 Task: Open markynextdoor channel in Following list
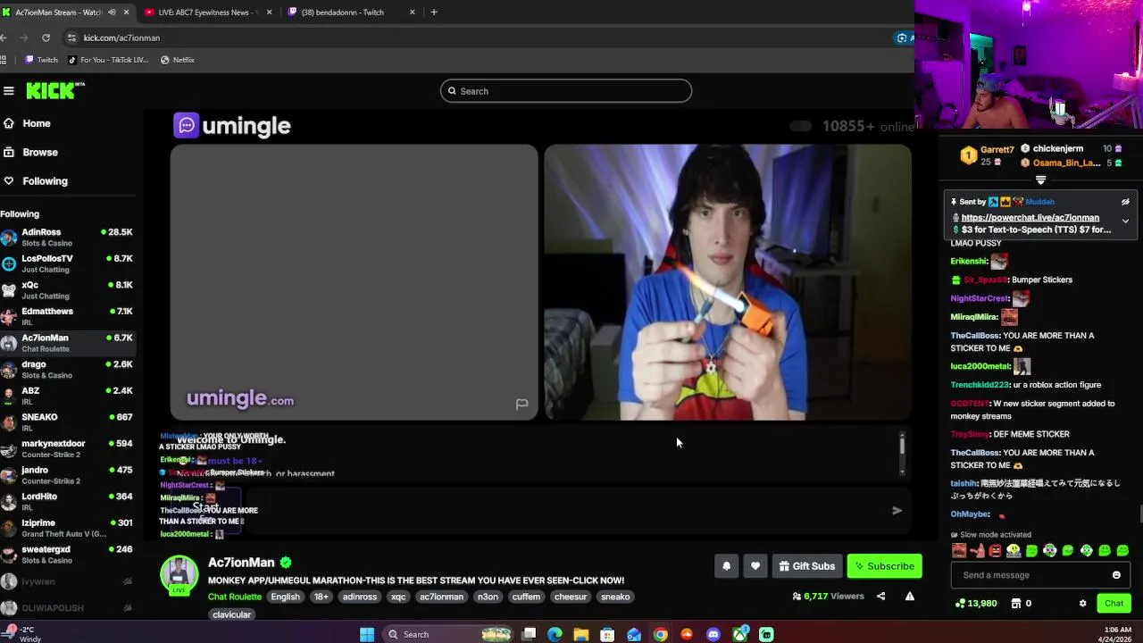point(67,448)
